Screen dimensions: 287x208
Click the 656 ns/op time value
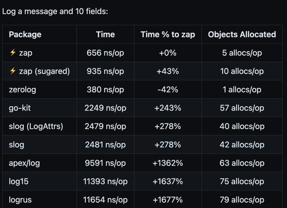coord(105,53)
